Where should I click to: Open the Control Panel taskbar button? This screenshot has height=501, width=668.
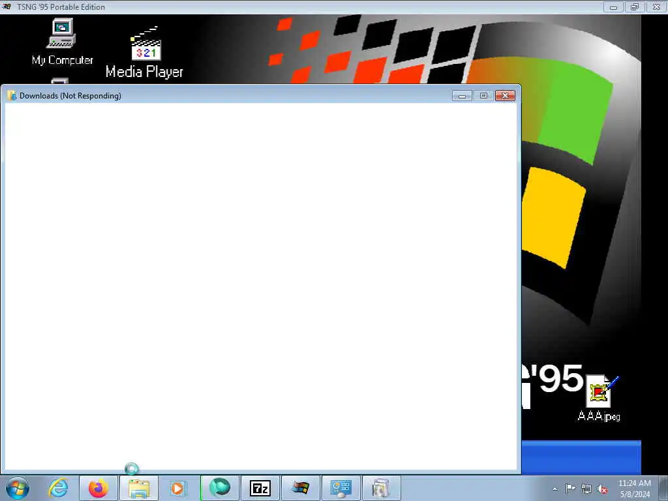click(341, 488)
